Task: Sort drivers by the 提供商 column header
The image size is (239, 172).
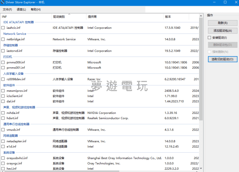Action: (x=92, y=17)
